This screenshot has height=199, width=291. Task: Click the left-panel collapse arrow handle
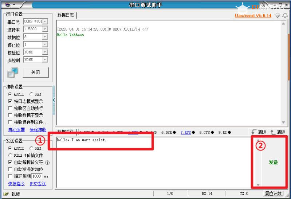pyautogui.click(x=54, y=100)
